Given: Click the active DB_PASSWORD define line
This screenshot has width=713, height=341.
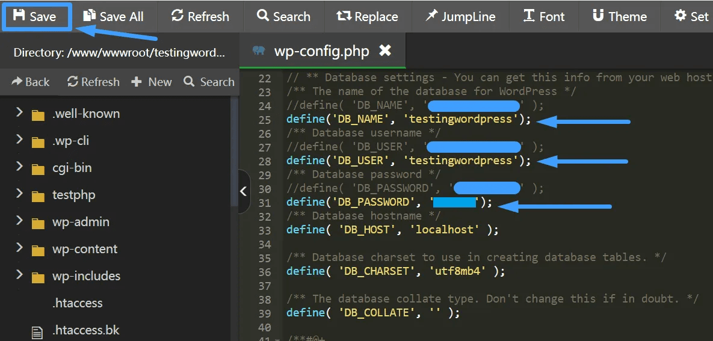Looking at the screenshot, I should (x=389, y=202).
